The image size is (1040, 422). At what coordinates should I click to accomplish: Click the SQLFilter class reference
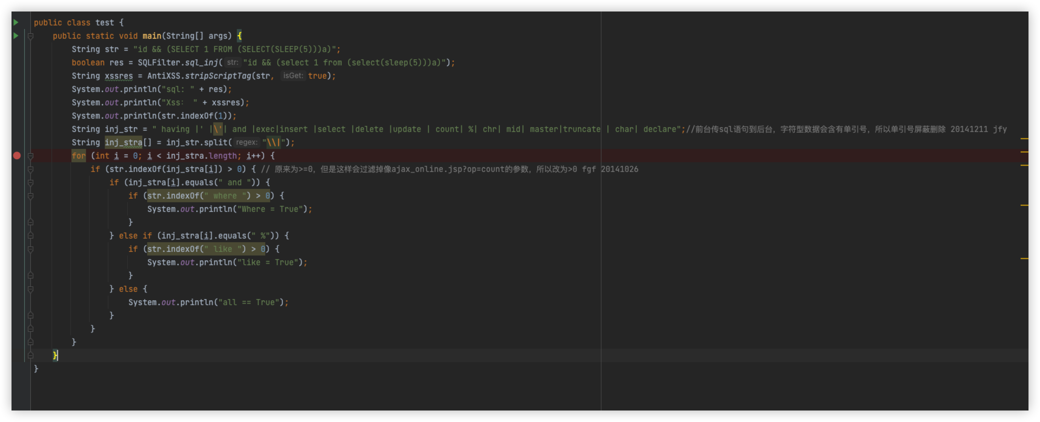point(159,63)
